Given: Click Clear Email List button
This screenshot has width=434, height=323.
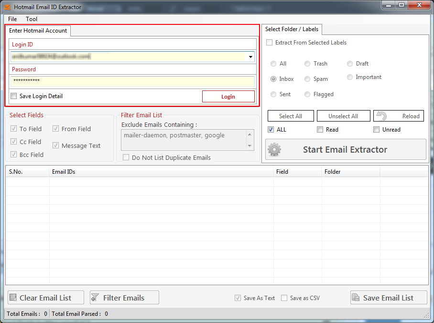Looking at the screenshot, I should point(46,298).
